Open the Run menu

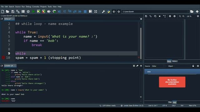coord(23,7)
